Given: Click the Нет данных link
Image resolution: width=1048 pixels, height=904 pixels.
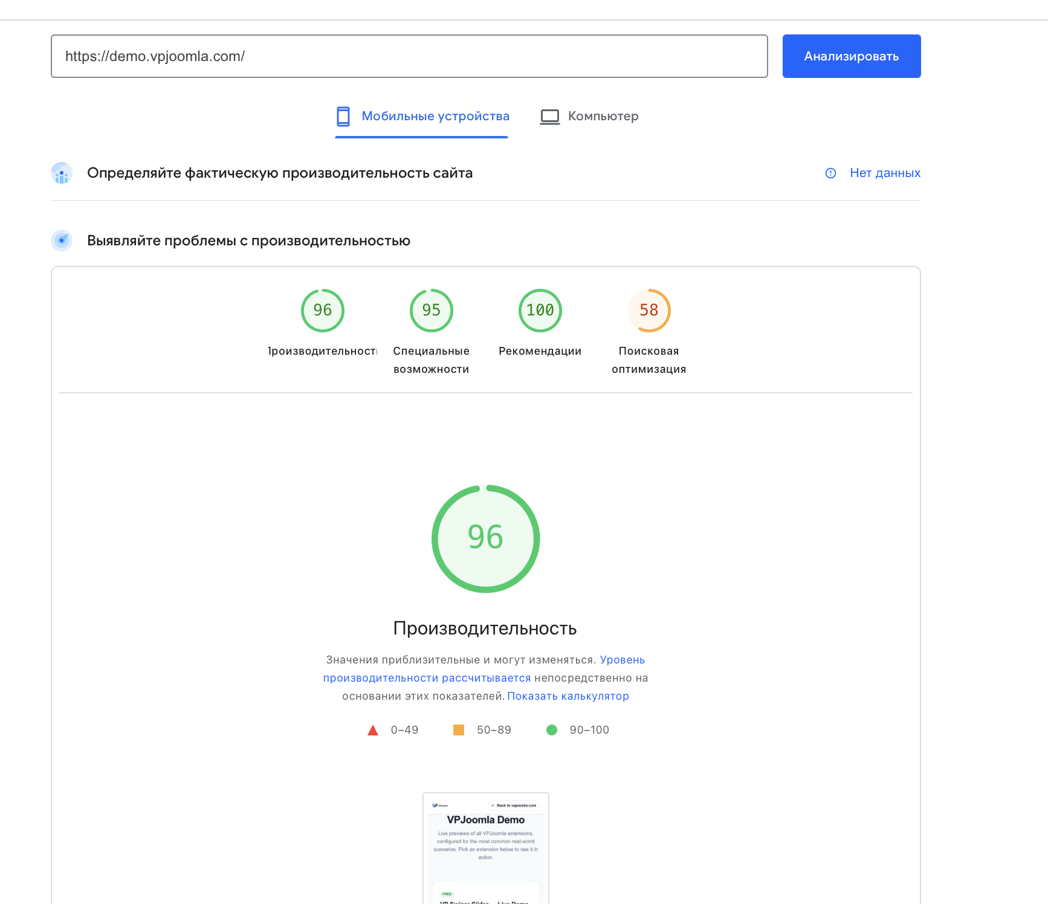Looking at the screenshot, I should 885,173.
